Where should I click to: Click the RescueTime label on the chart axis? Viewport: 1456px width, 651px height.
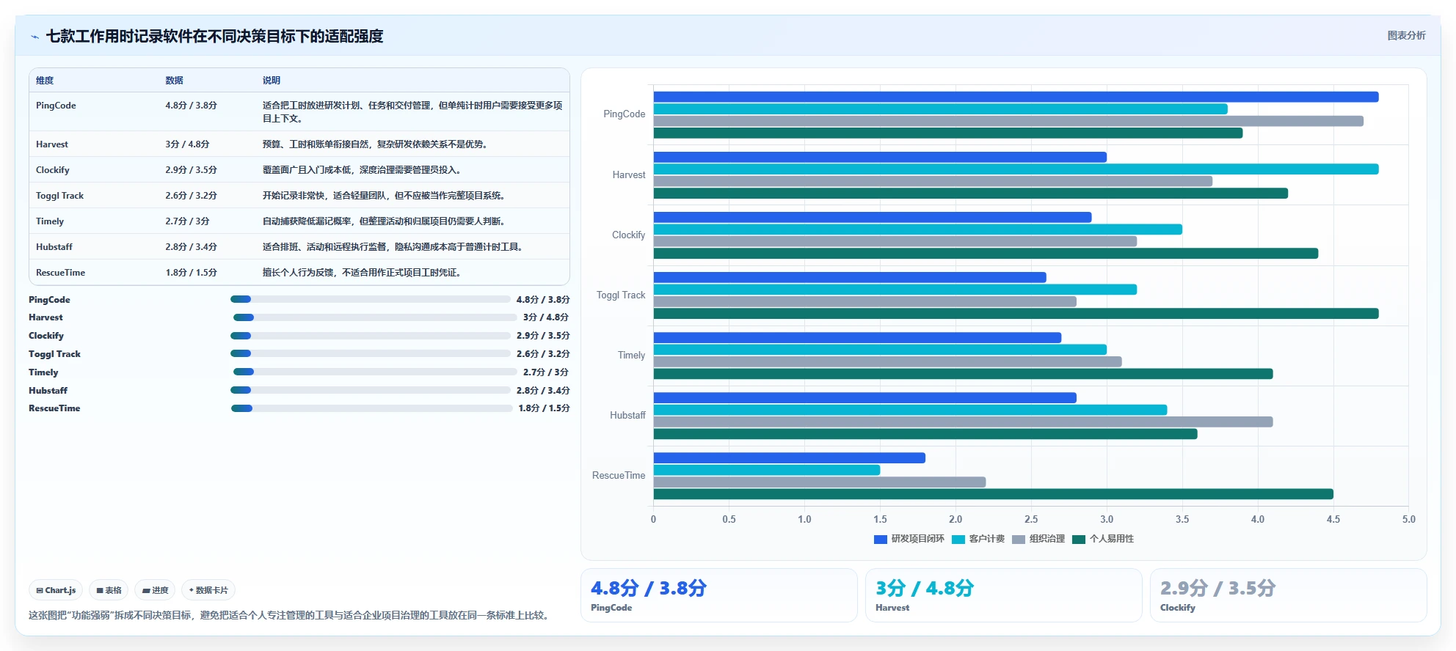point(619,476)
